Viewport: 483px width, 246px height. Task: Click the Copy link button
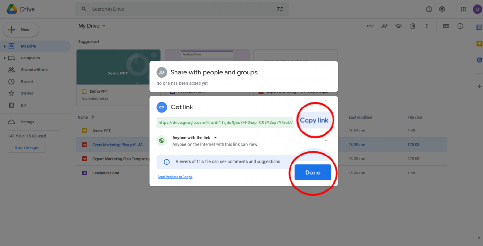coord(314,120)
